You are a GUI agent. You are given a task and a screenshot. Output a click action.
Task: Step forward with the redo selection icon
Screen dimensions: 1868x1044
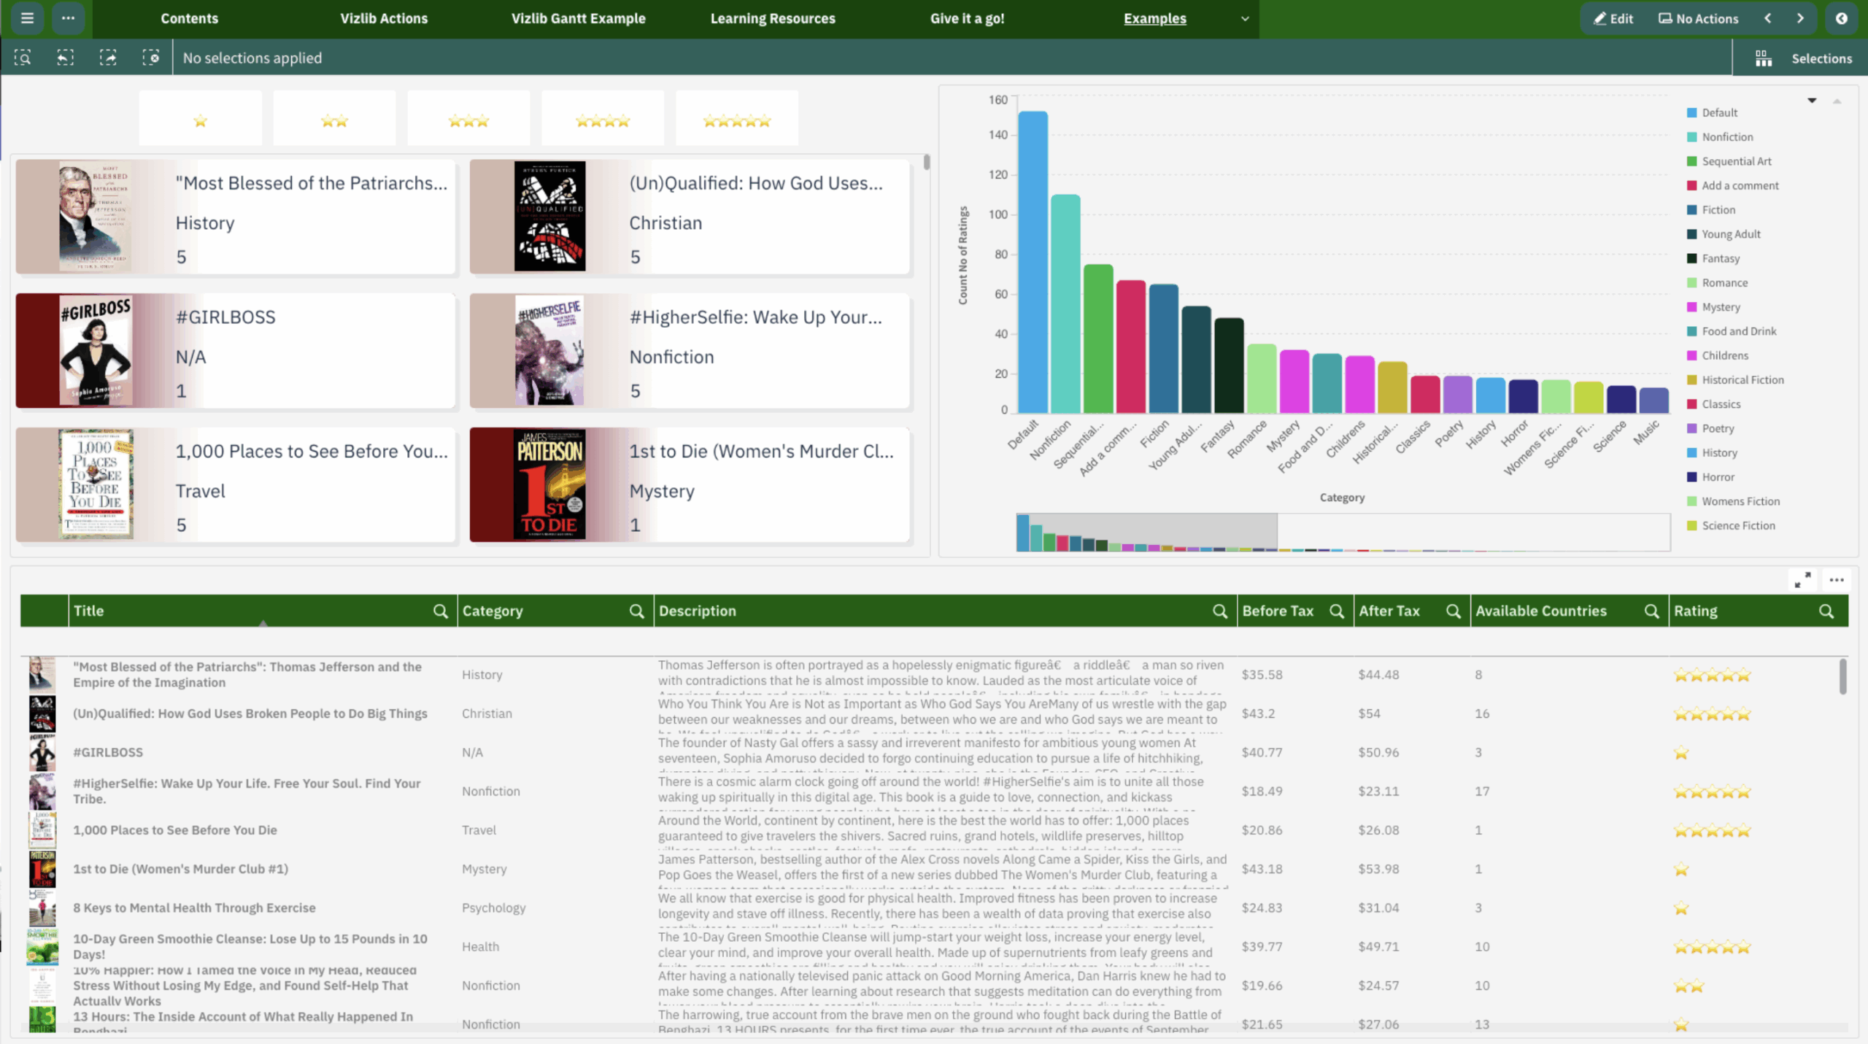[x=108, y=58]
